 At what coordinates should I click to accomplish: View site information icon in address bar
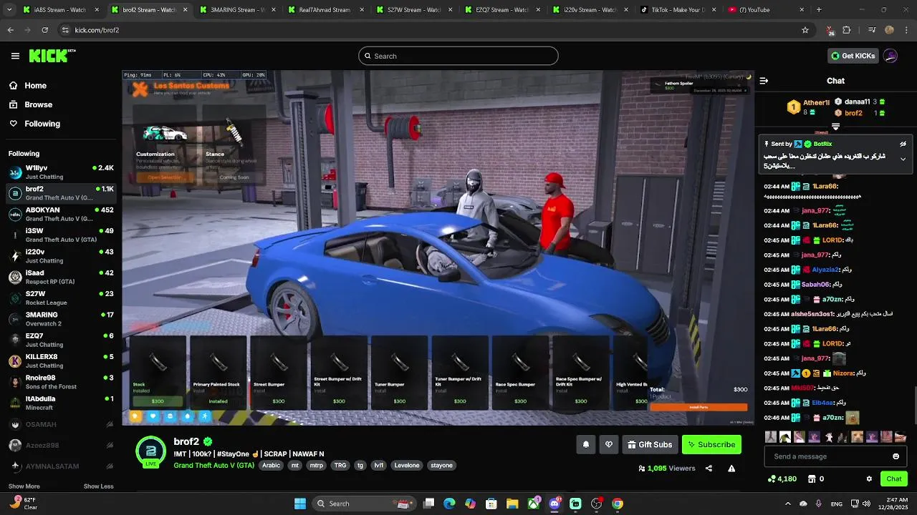(x=66, y=30)
